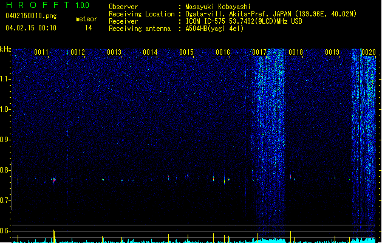The width and height of the screenshot is (382, 243).
Task: Click the 0018 time marker
Action: [x=296, y=52]
